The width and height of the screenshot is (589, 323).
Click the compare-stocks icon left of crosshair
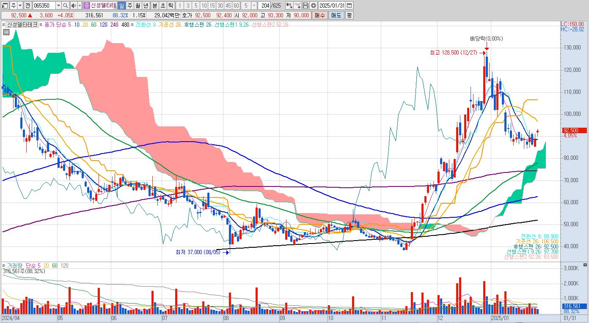coord(289,5)
